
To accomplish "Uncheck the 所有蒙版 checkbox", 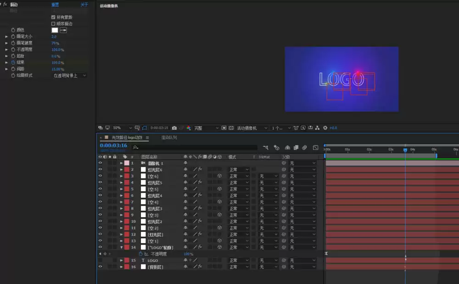I will click(x=53, y=17).
